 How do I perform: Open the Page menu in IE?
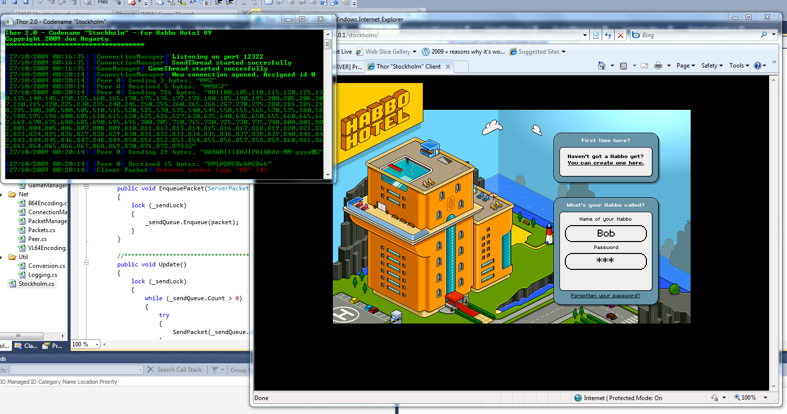(686, 66)
